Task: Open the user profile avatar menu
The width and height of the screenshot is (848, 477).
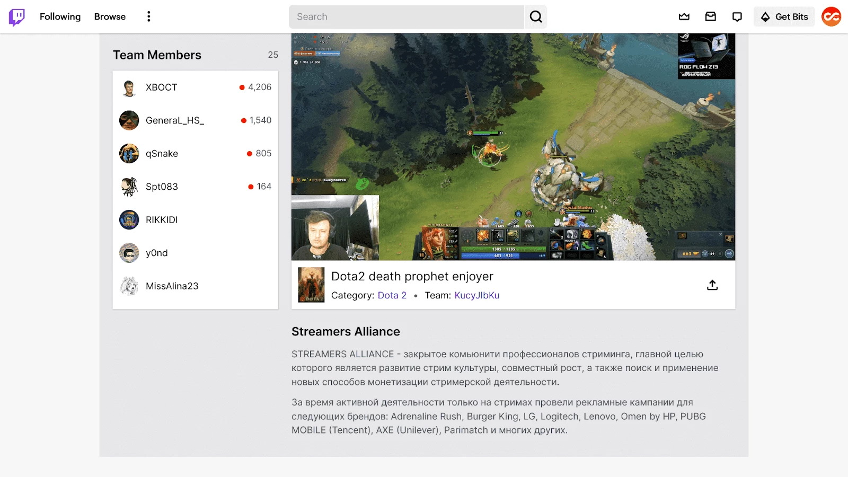Action: [832, 16]
